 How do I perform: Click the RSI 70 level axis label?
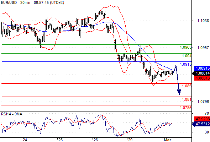coord(207,113)
